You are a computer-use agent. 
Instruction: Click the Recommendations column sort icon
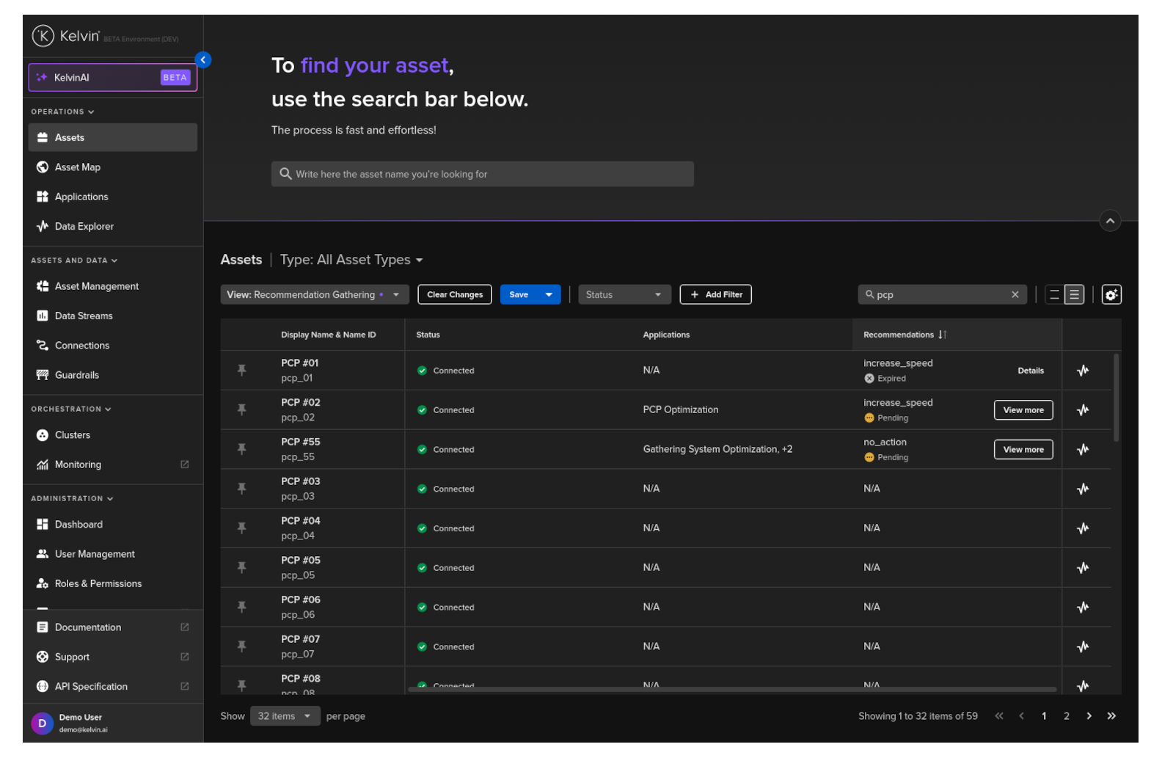coord(942,335)
